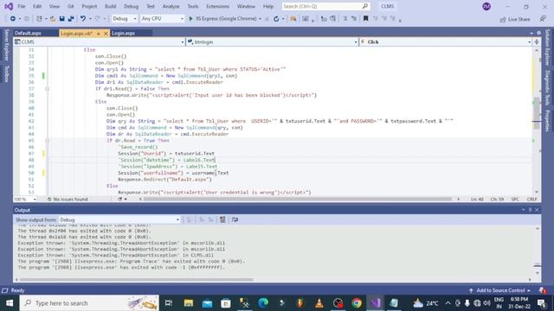This screenshot has height=311, width=554.
Task: Split the editor using the plus icon
Action: click(x=537, y=41)
